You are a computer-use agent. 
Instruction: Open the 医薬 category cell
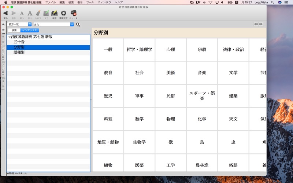(x=140, y=163)
